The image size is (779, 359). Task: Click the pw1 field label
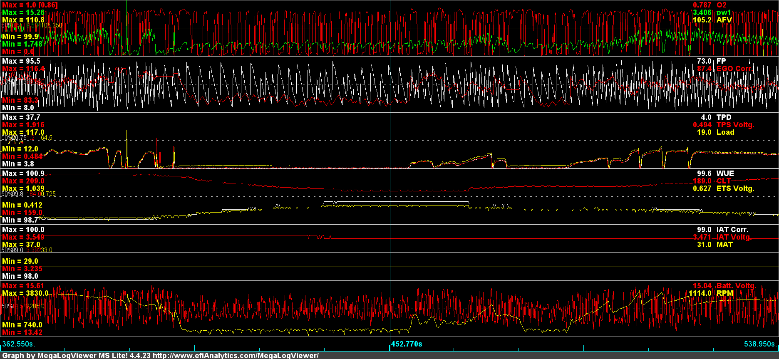[724, 12]
